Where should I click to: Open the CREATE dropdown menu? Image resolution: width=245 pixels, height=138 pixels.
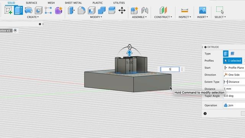click(x=33, y=17)
